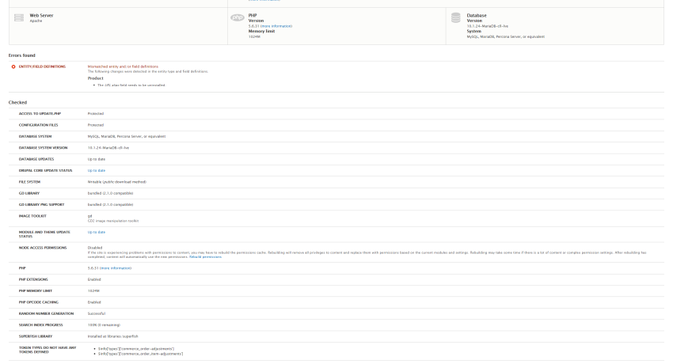The image size is (673, 364).
Task: Click the red error icon beside Entity/Field Definitions
Action: [13, 66]
